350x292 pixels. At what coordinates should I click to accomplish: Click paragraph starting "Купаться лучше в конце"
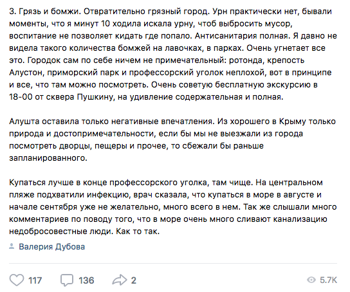click(x=173, y=207)
